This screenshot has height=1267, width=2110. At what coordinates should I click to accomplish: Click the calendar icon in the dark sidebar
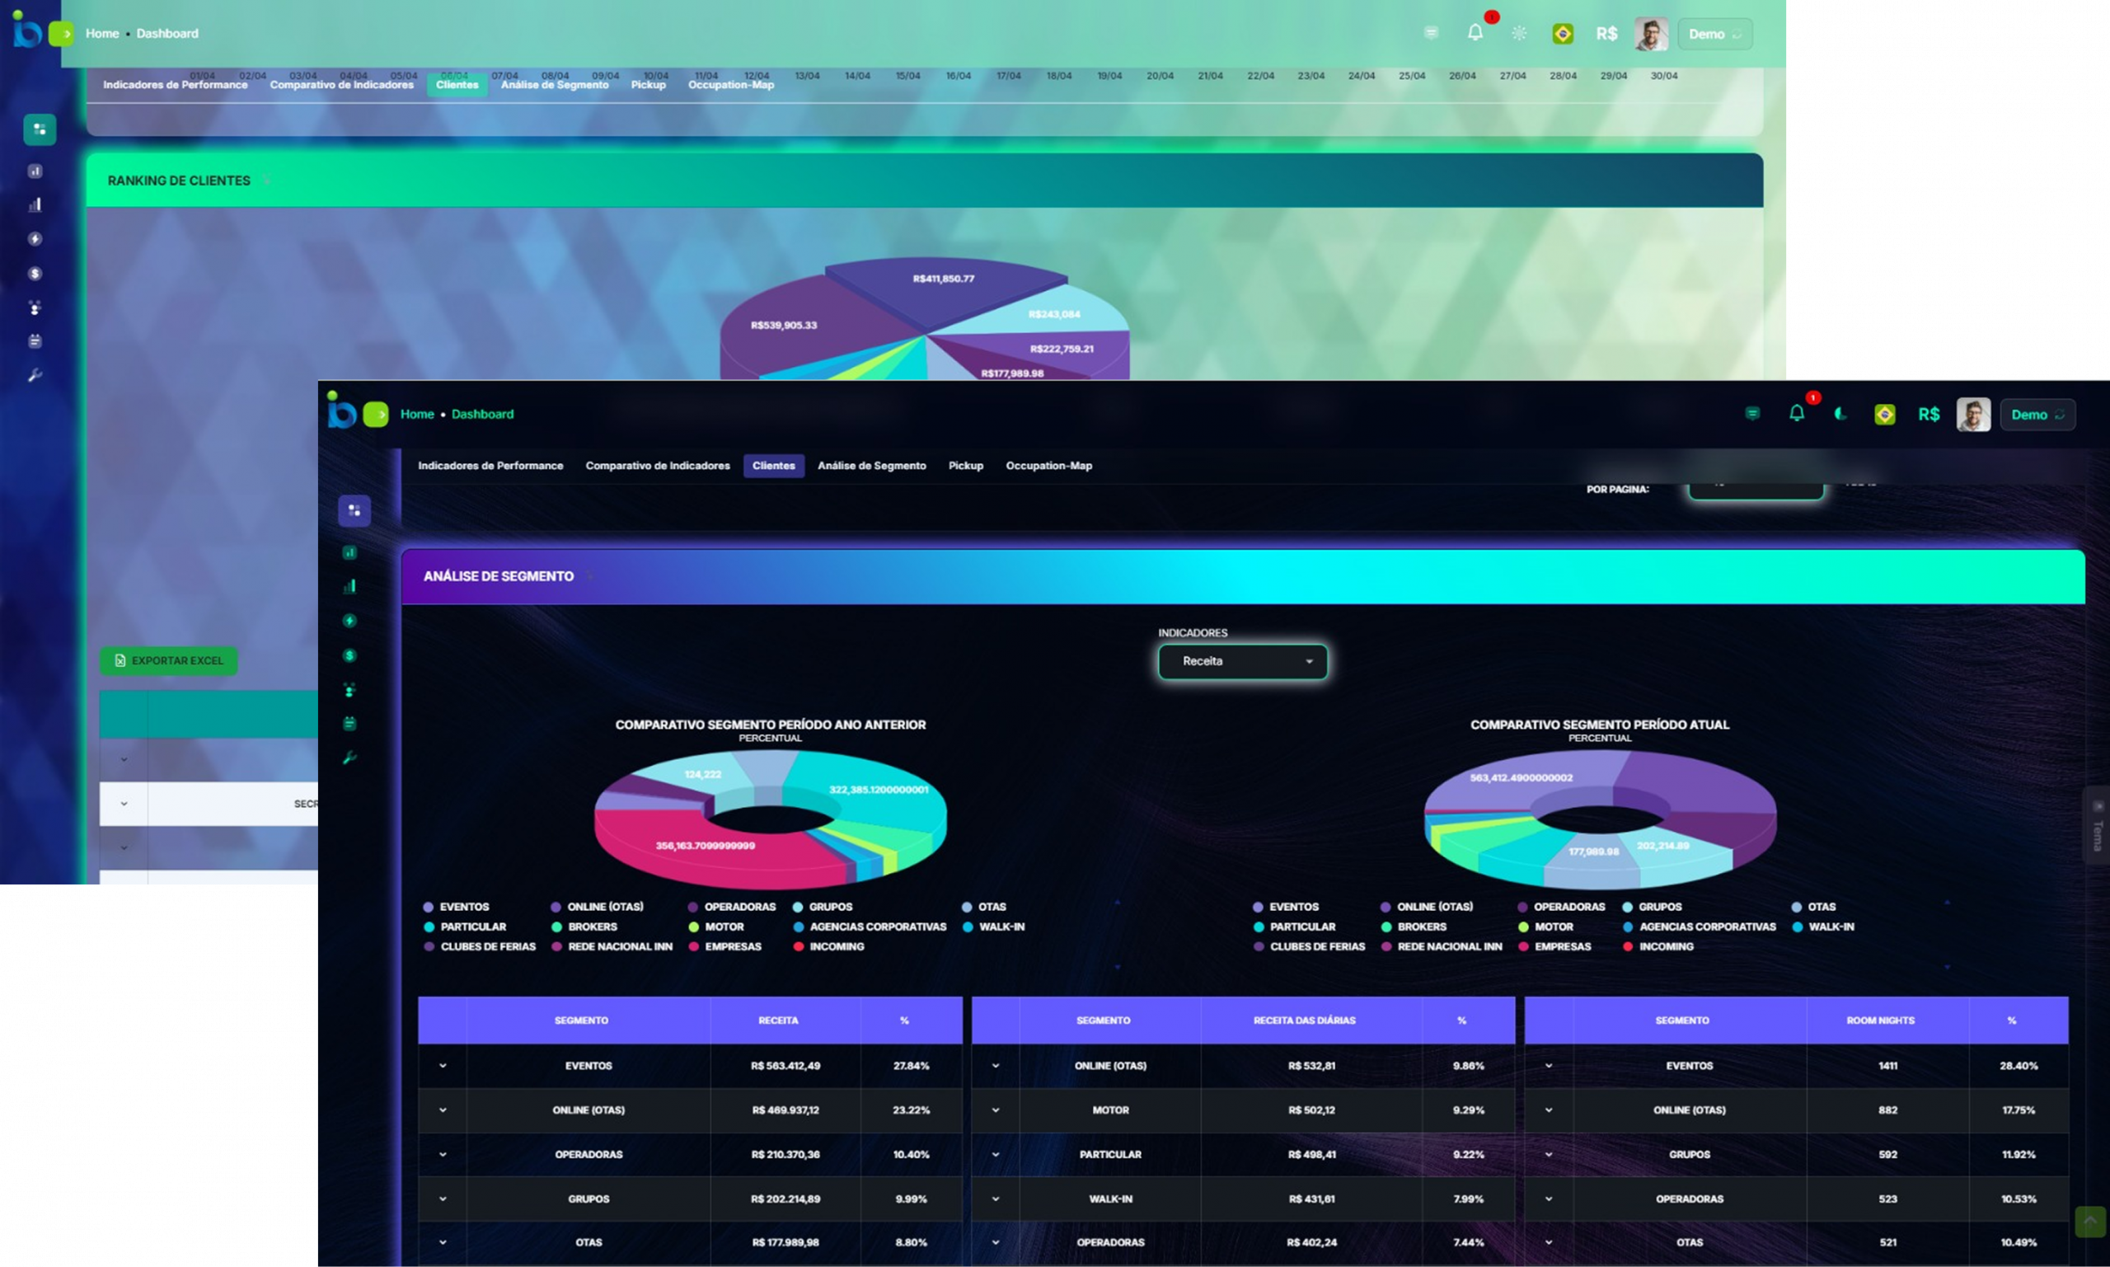(x=349, y=724)
